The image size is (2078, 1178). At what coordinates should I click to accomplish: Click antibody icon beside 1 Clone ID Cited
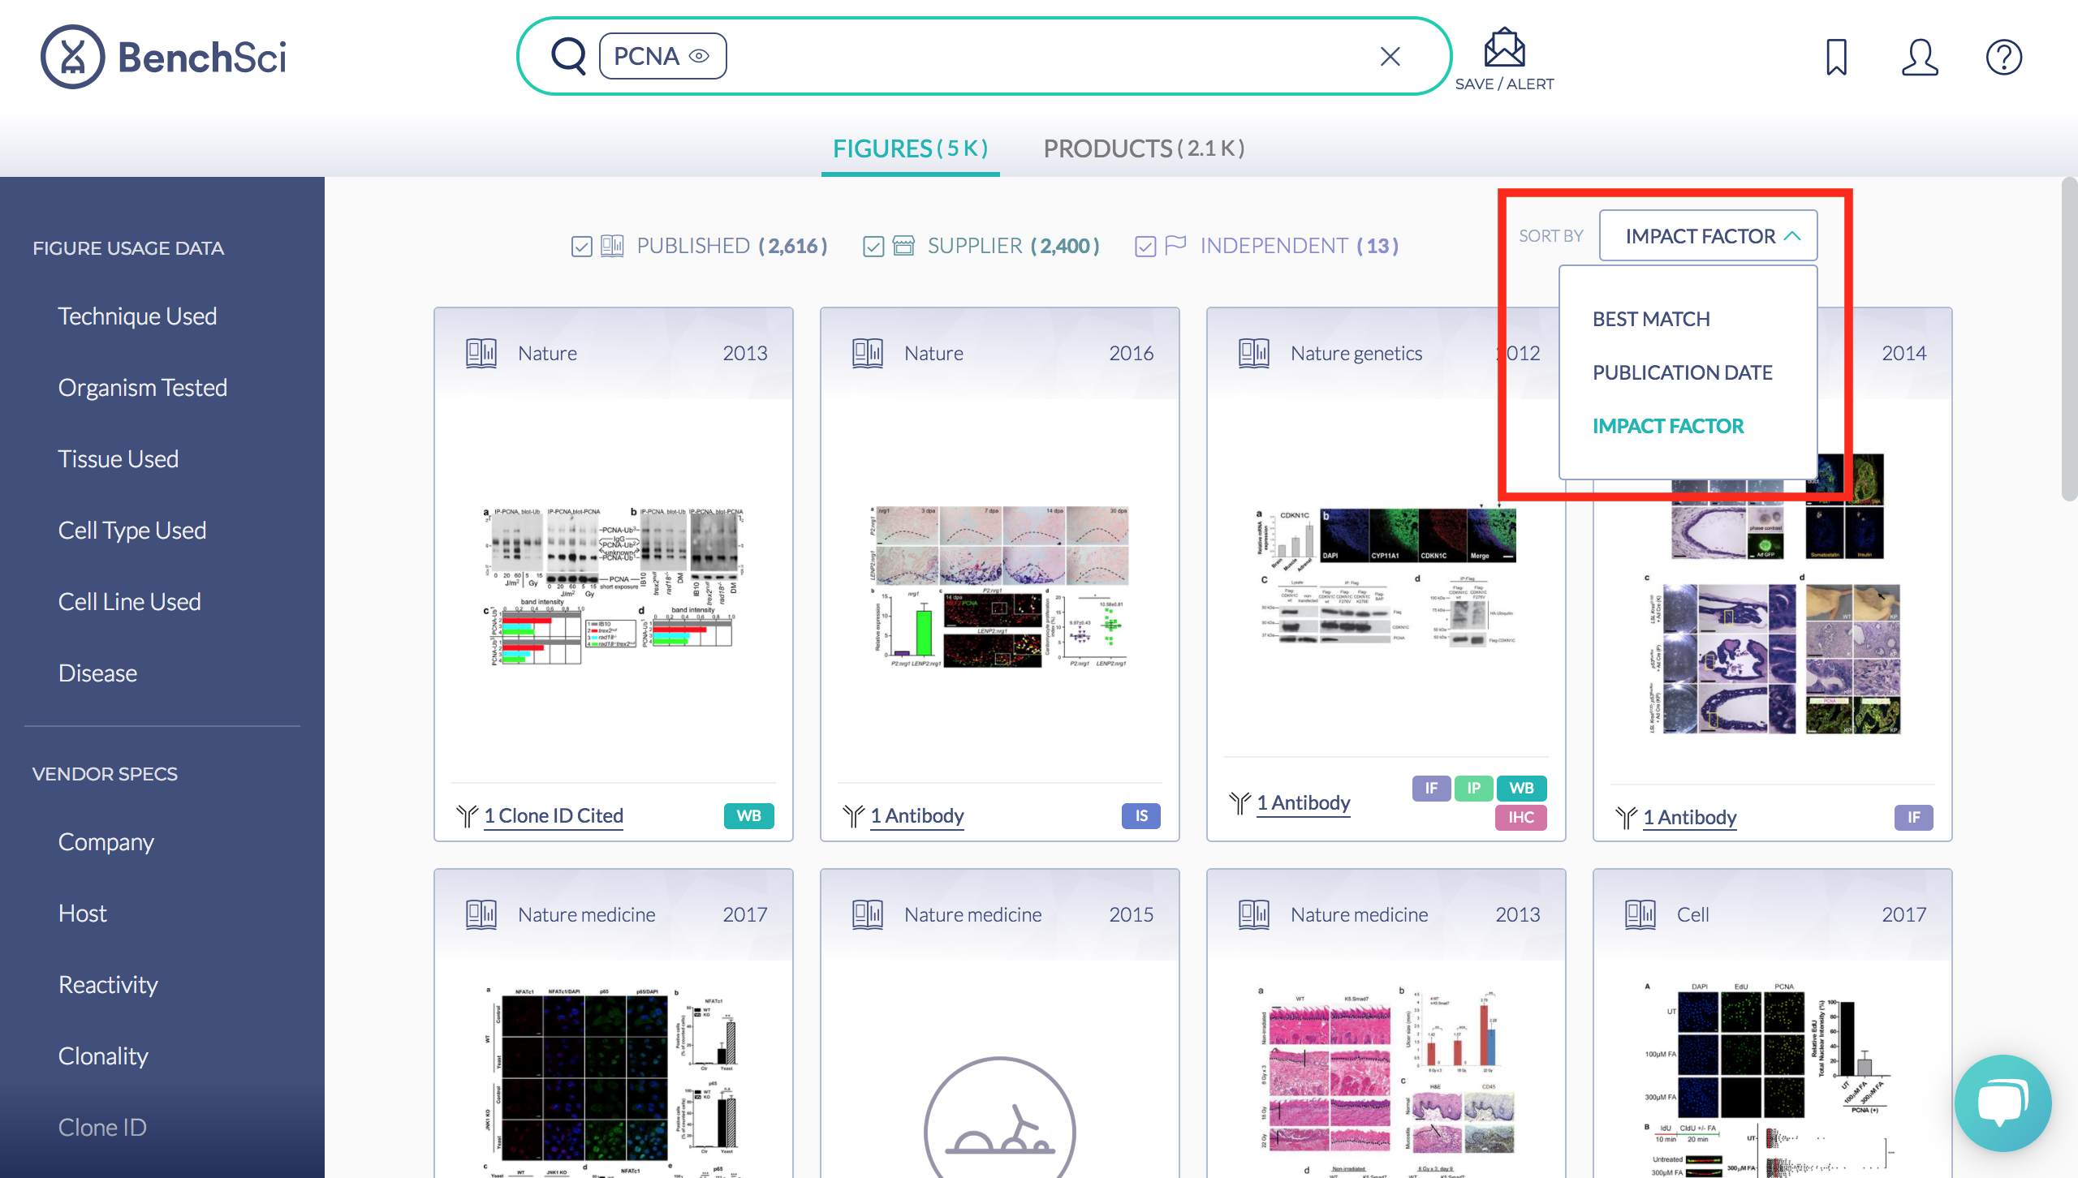(x=467, y=816)
